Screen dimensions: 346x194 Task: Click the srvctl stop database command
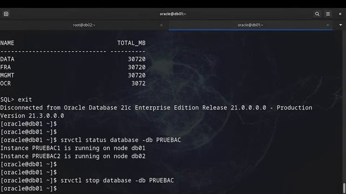pyautogui.click(x=117, y=181)
